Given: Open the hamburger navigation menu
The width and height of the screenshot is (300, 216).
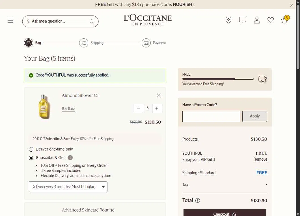Looking at the screenshot, I should point(10,20).
